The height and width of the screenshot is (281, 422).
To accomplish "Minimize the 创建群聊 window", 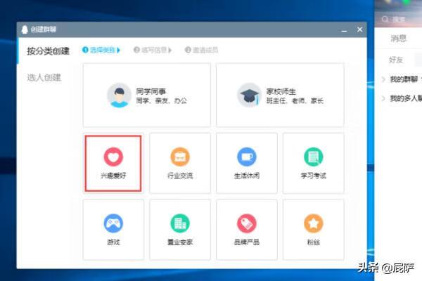I will pos(344,30).
